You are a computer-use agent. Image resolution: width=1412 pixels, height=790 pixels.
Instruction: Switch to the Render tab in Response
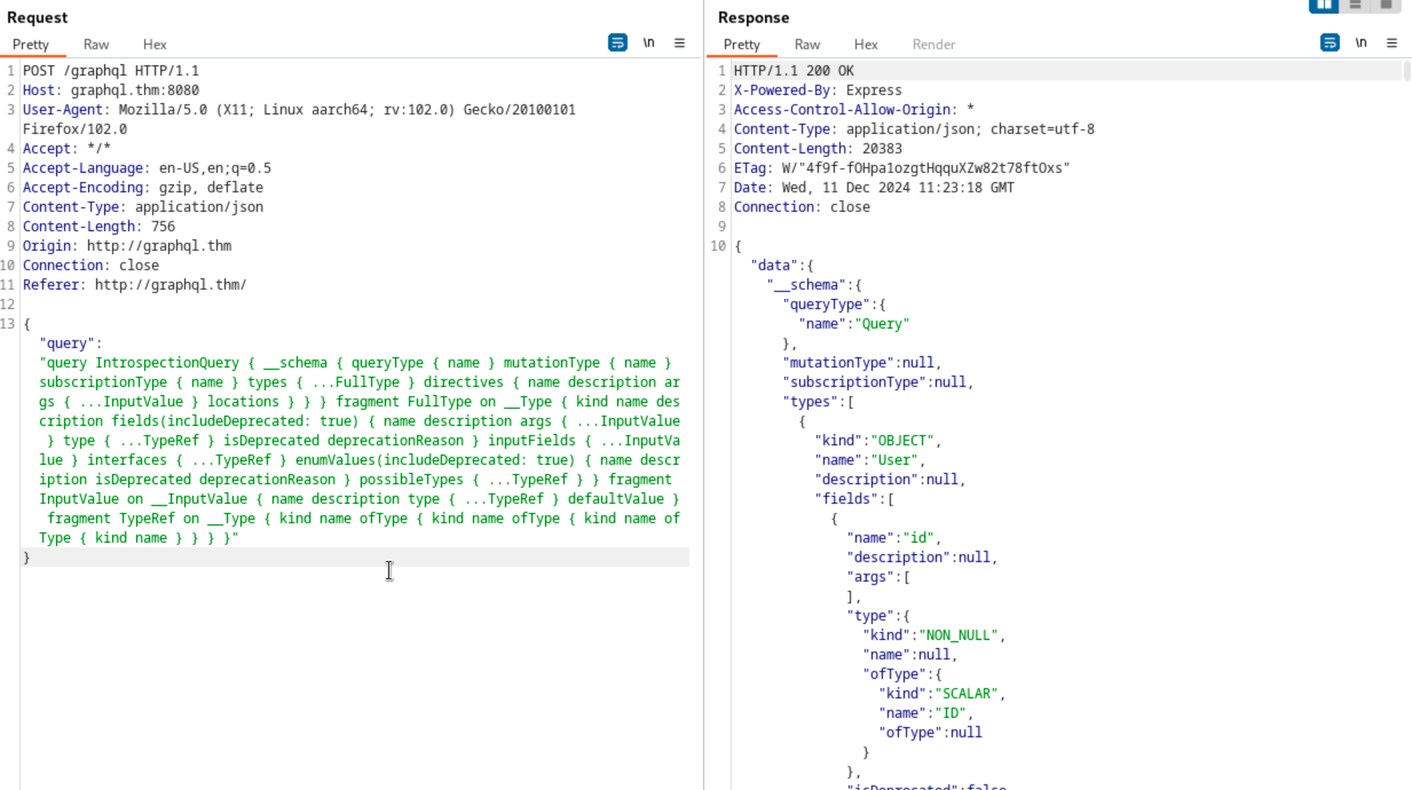point(933,45)
